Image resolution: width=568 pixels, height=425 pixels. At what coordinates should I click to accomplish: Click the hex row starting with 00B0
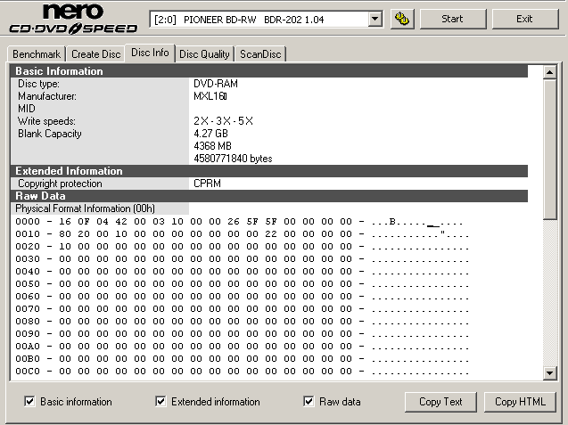click(242, 359)
